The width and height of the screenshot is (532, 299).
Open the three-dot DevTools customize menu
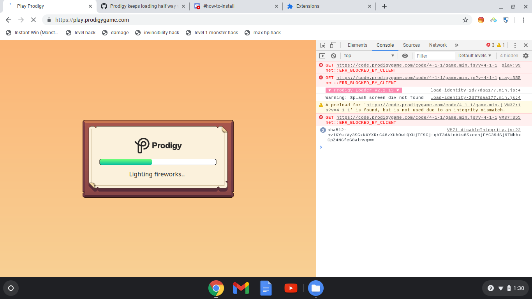click(x=515, y=45)
